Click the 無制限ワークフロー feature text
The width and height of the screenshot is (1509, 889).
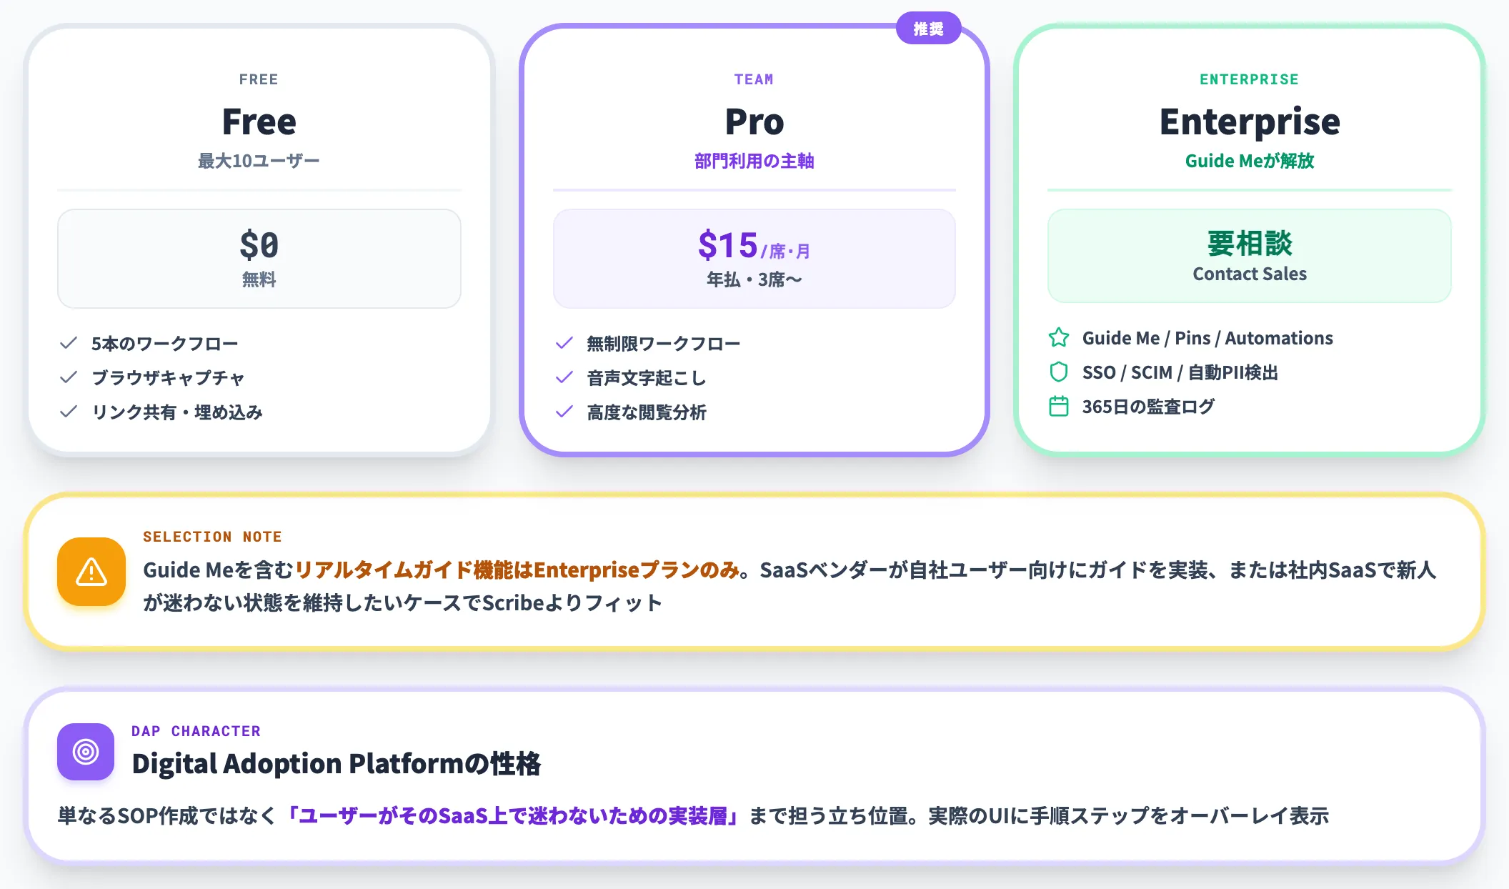[664, 344]
